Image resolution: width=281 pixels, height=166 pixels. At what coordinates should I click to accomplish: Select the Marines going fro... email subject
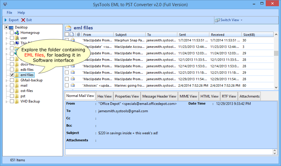[x=129, y=85]
